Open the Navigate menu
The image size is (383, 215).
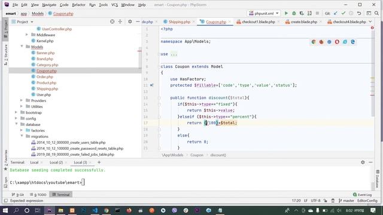[49, 5]
